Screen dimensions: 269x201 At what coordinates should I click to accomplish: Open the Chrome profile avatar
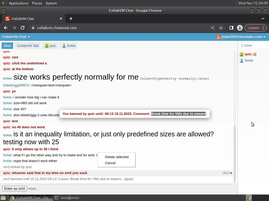click(240, 28)
